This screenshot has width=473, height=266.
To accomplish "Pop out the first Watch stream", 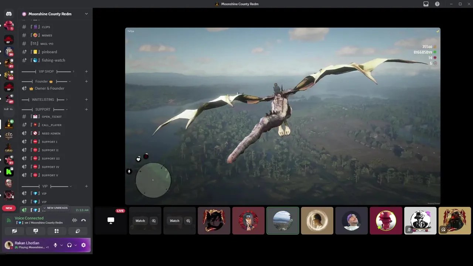I will [x=154, y=221].
